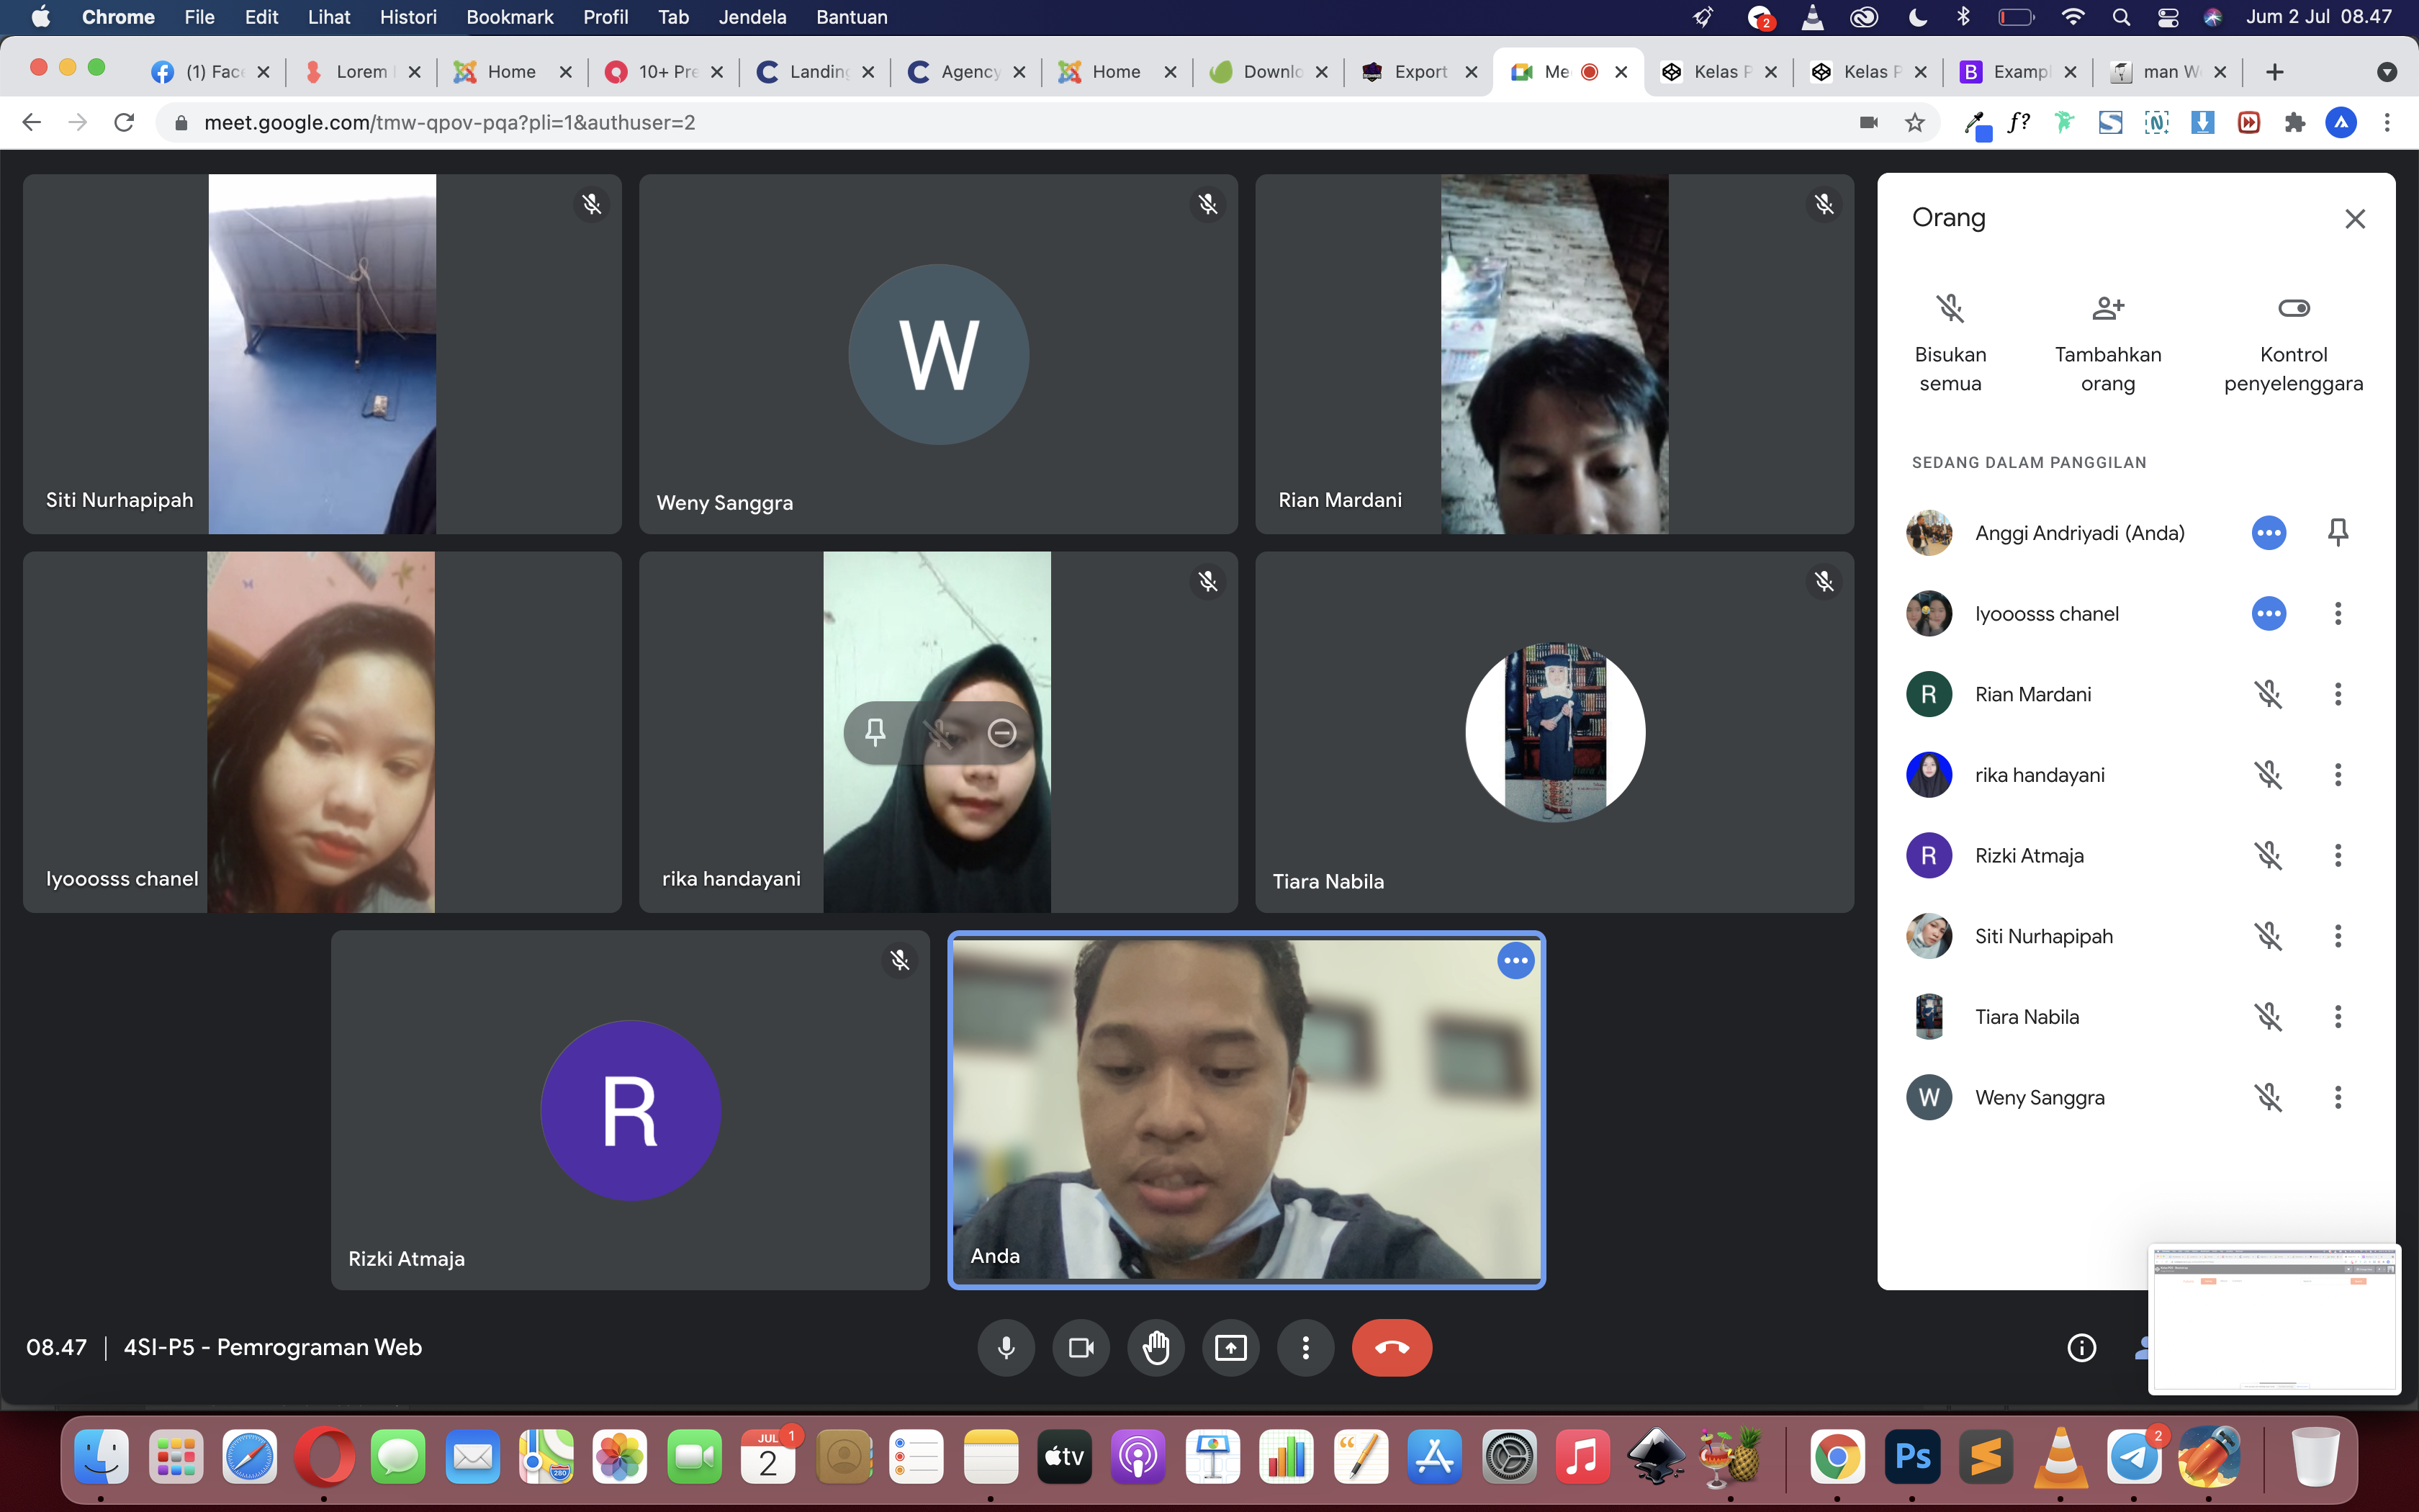The width and height of the screenshot is (2419, 1512).
Task: Open the Bookmark menu in menu bar
Action: tap(509, 17)
